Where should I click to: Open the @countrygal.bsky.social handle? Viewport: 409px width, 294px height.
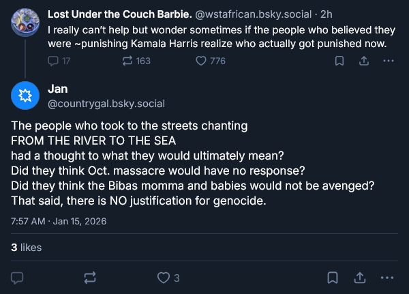click(x=106, y=103)
